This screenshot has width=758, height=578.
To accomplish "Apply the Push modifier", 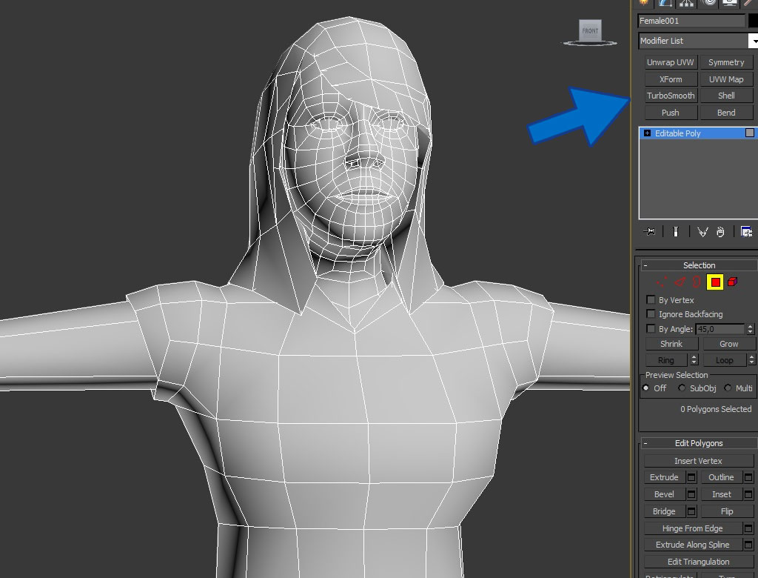I will (670, 113).
